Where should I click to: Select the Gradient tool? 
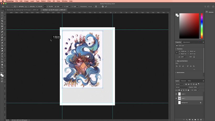point(2,46)
